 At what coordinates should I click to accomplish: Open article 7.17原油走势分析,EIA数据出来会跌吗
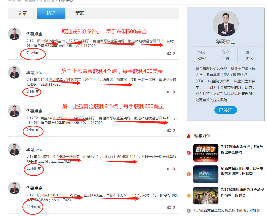click(242, 149)
